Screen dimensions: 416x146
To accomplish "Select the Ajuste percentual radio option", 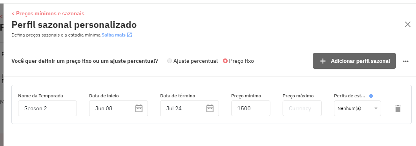I will click(x=170, y=61).
